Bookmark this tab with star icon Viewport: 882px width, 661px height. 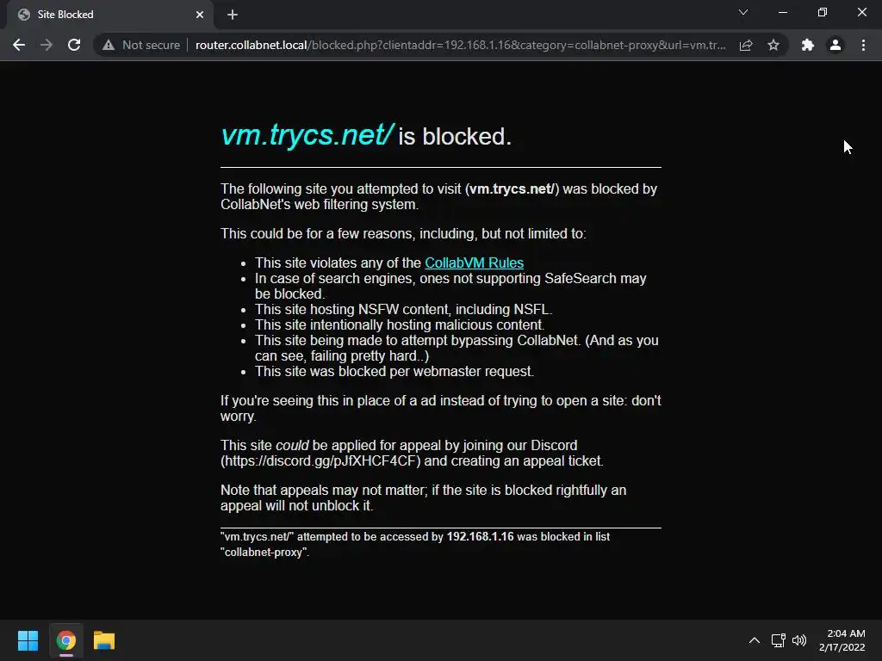click(x=773, y=45)
